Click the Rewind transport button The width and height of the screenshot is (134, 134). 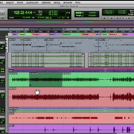[x=117, y=18]
